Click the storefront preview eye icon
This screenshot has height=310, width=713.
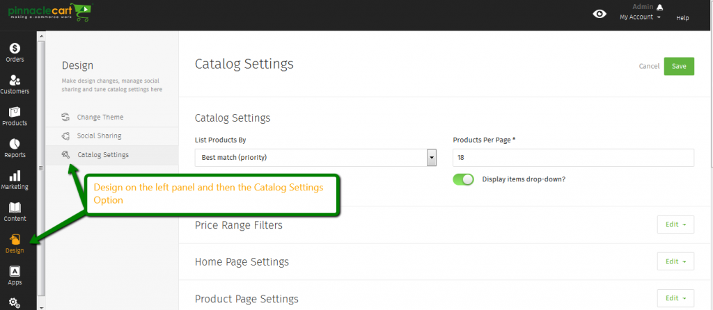600,14
